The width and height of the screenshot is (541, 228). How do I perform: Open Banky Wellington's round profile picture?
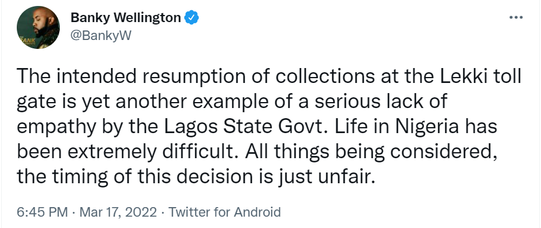38,27
